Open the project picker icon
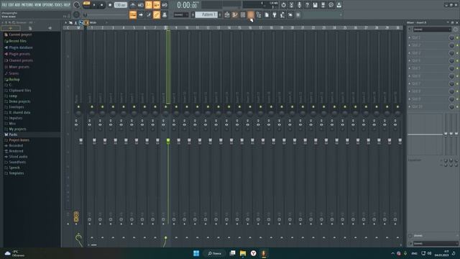The height and width of the screenshot is (259, 460). 267,14
